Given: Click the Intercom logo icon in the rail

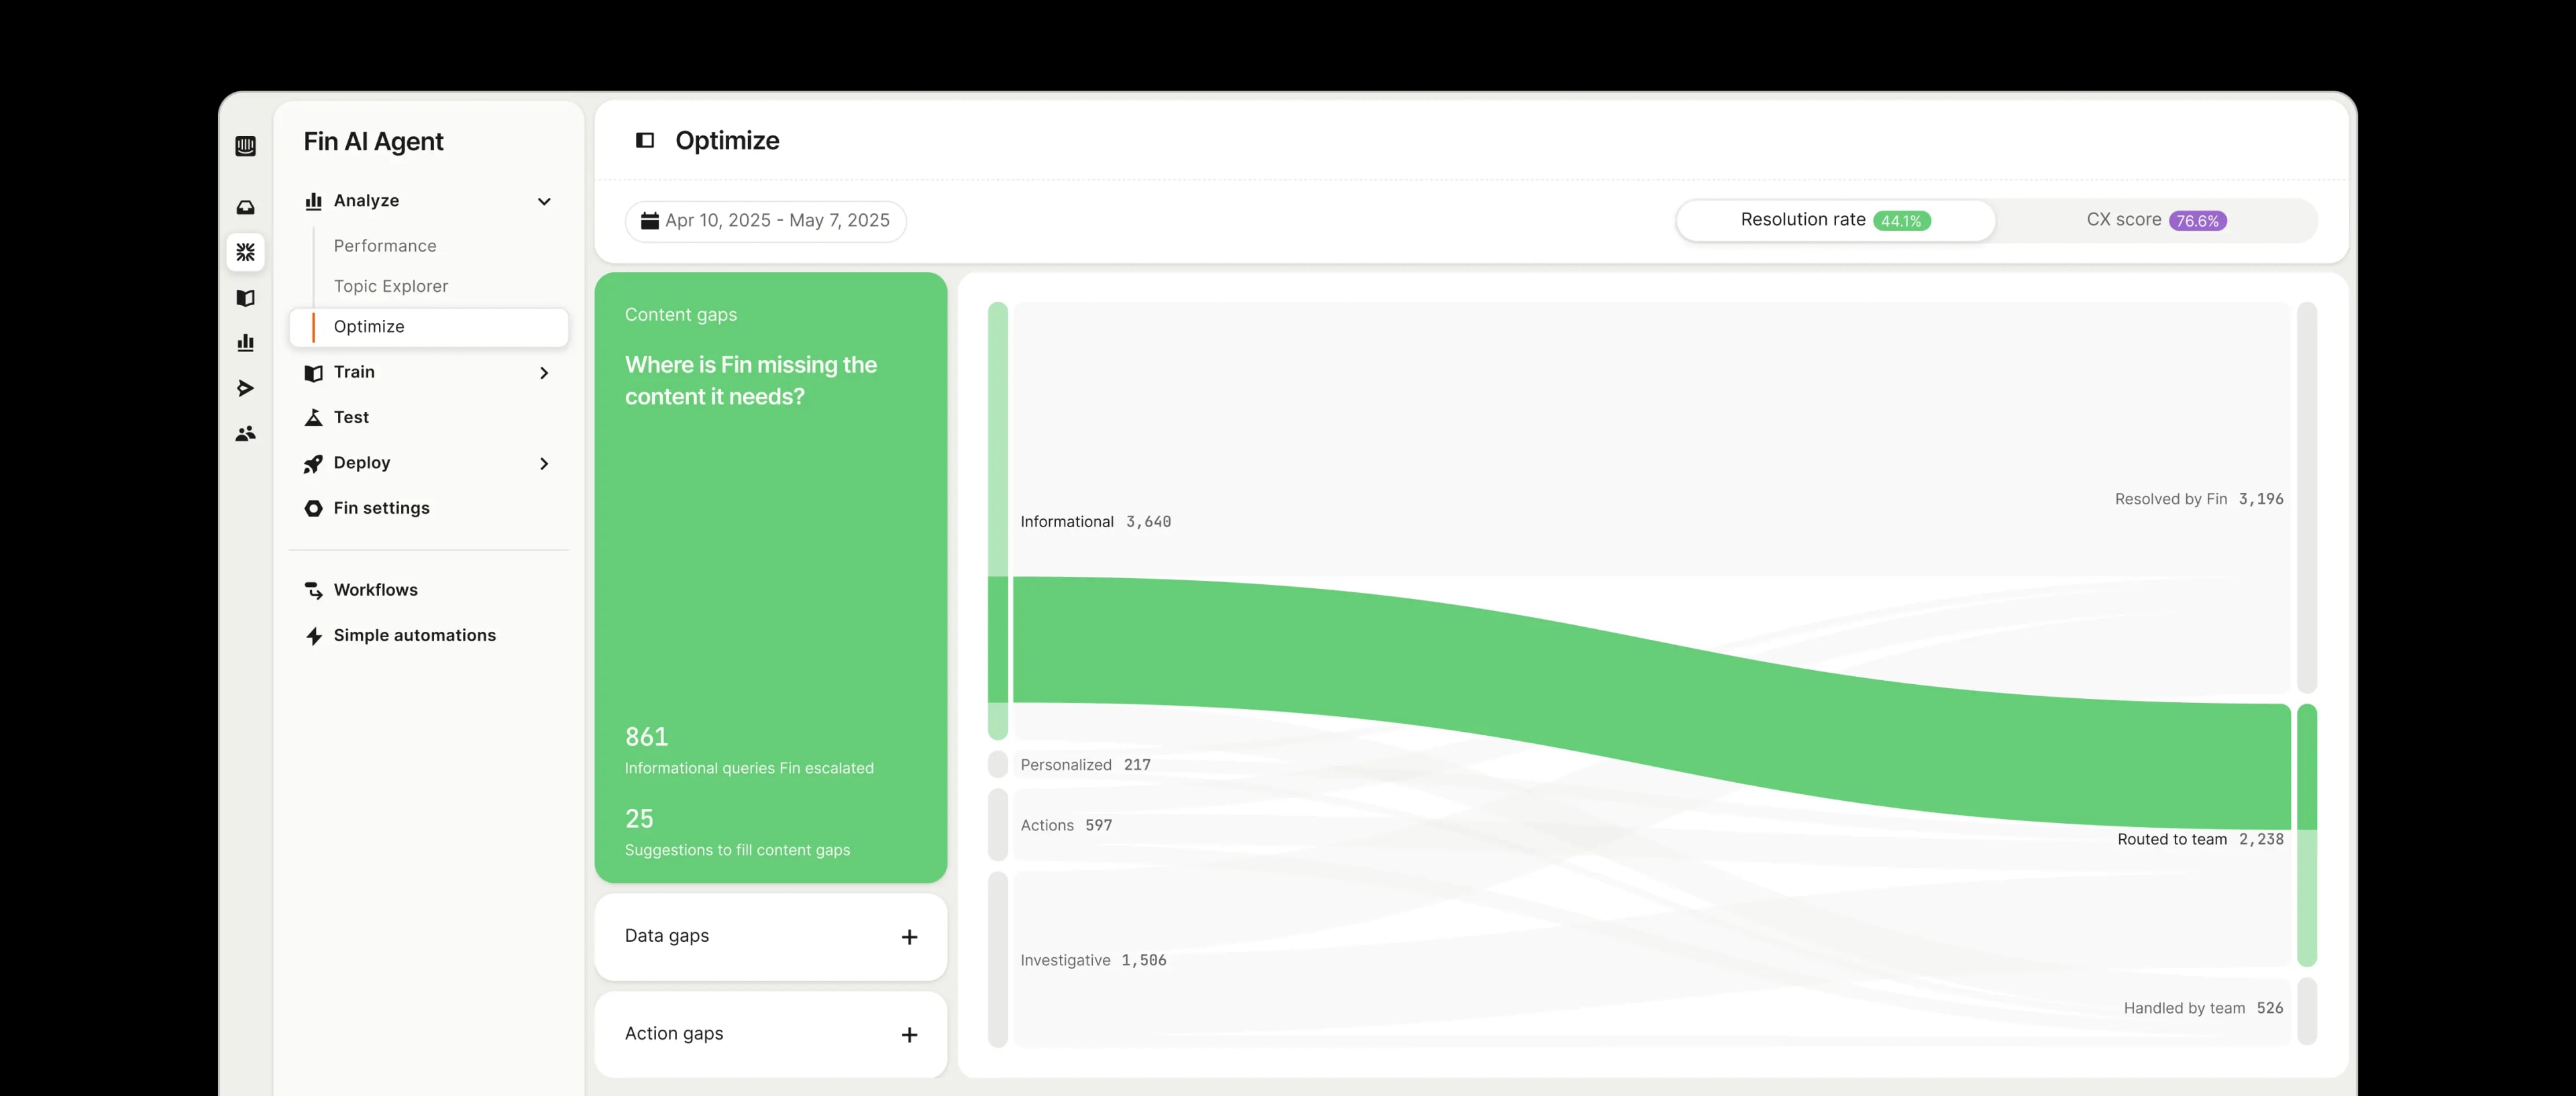Looking at the screenshot, I should 245,146.
